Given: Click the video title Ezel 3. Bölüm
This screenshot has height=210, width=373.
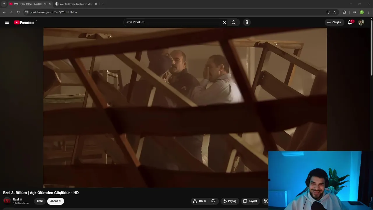Looking at the screenshot, I should click(41, 193).
